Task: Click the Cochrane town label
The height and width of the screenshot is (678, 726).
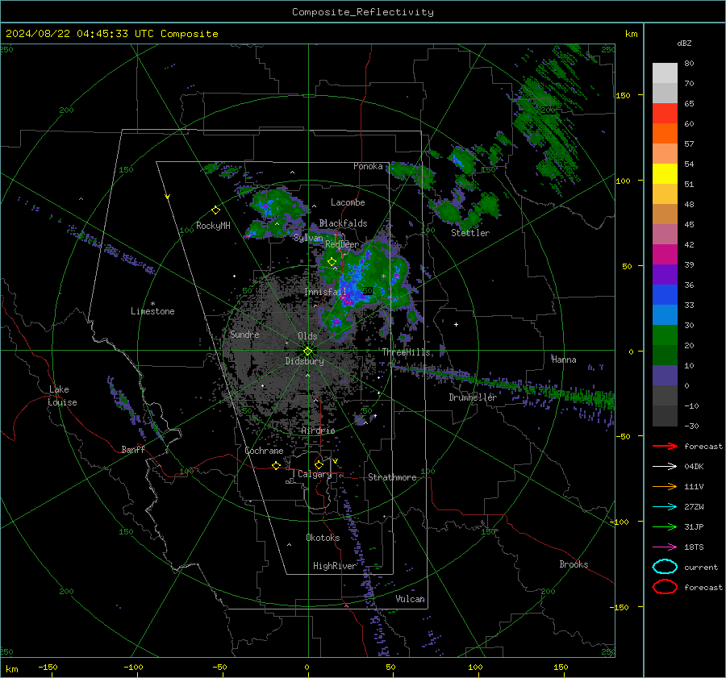Action: coord(264,451)
